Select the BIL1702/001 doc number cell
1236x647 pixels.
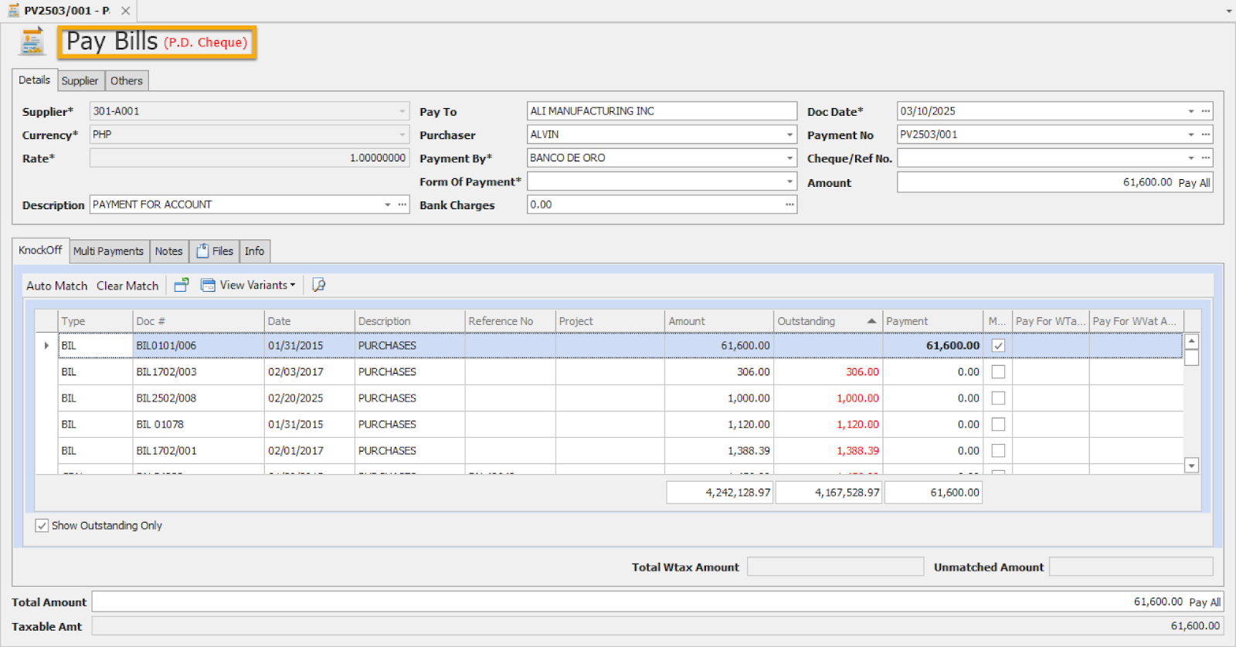(199, 451)
